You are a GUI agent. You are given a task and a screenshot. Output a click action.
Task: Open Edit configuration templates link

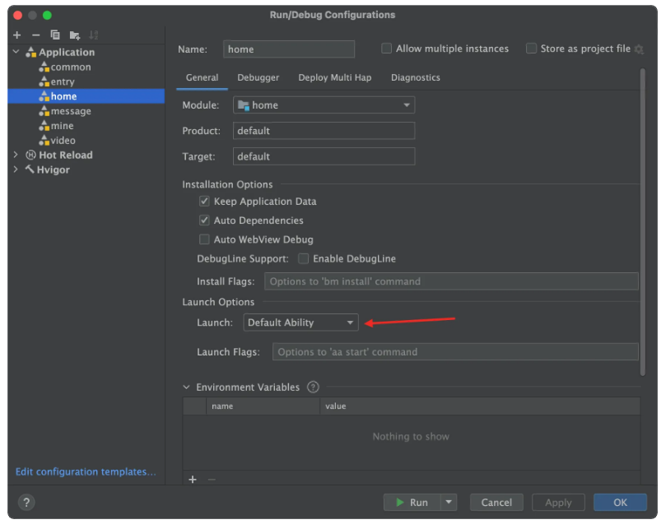click(x=86, y=471)
